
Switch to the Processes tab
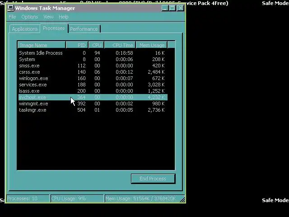click(x=54, y=28)
